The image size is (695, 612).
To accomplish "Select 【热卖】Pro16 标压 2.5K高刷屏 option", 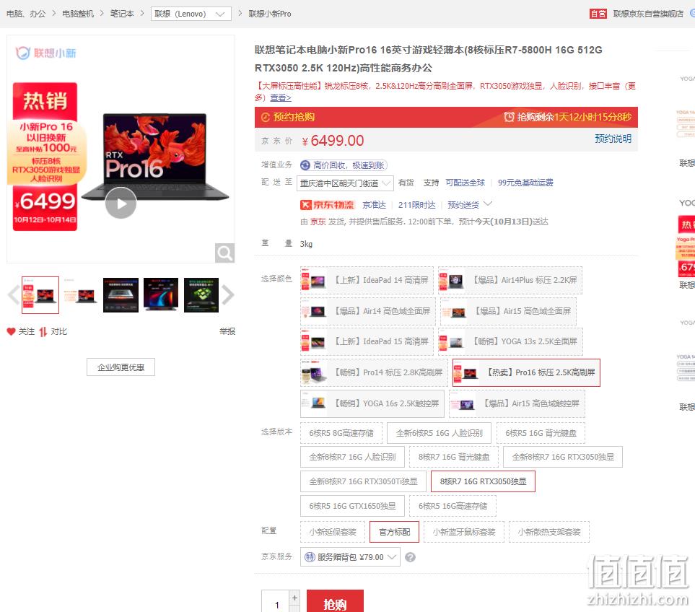I will click(526, 372).
